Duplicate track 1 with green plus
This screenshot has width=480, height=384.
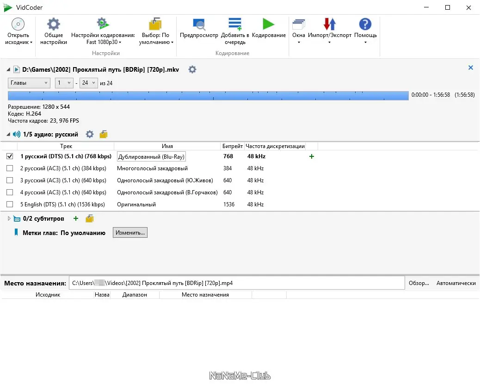click(x=312, y=156)
